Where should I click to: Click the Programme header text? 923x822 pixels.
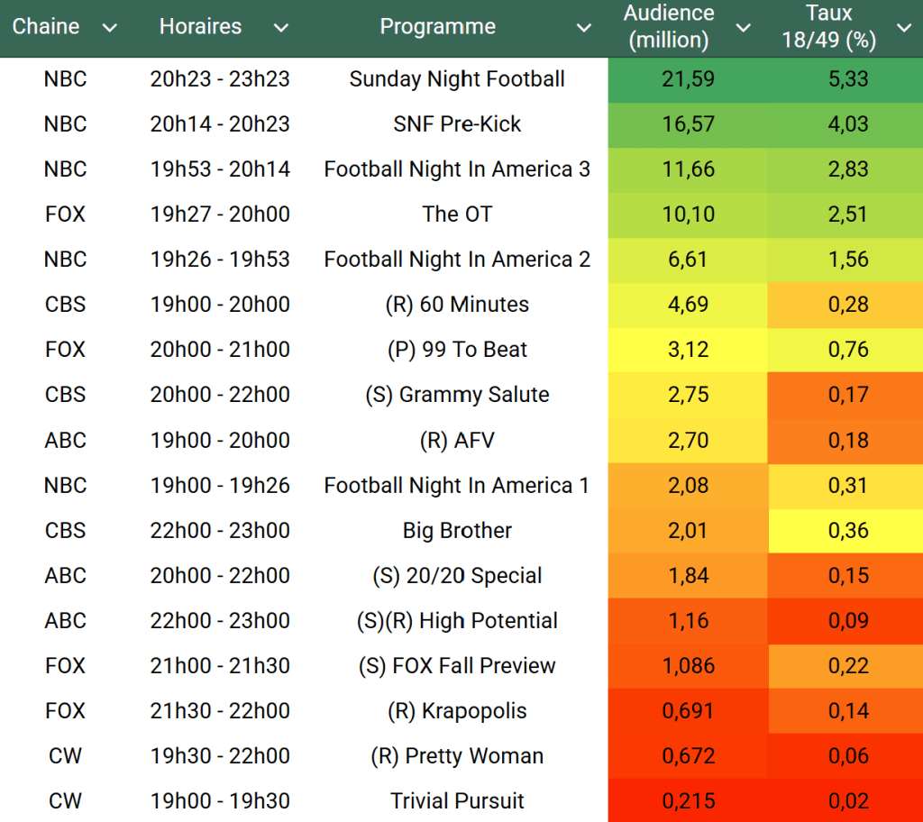point(437,27)
